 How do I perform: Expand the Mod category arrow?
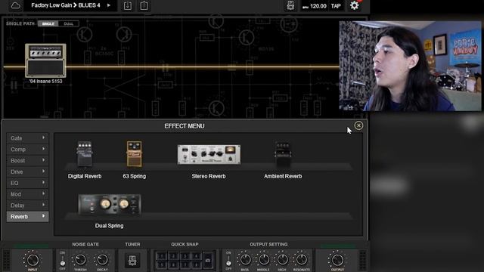click(x=43, y=193)
